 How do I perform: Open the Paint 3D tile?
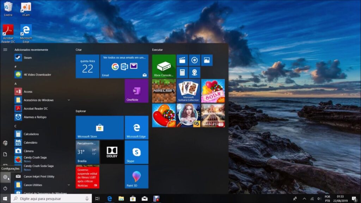pyautogui.click(x=136, y=177)
